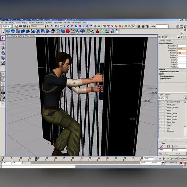The image size is (187, 187).
Task: Click the render clapperboard icon
Action: 139,26
